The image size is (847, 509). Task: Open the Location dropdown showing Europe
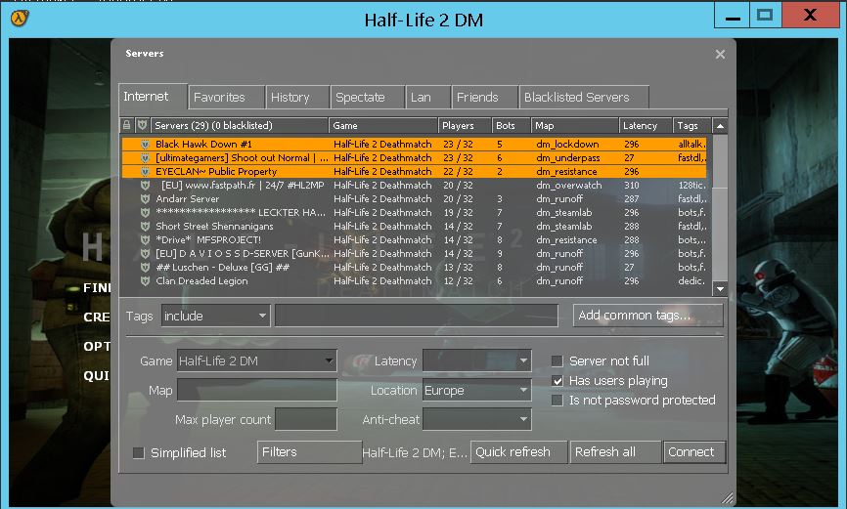click(477, 390)
